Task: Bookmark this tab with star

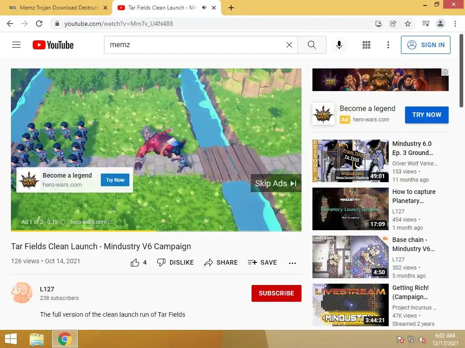Action: 408,24
